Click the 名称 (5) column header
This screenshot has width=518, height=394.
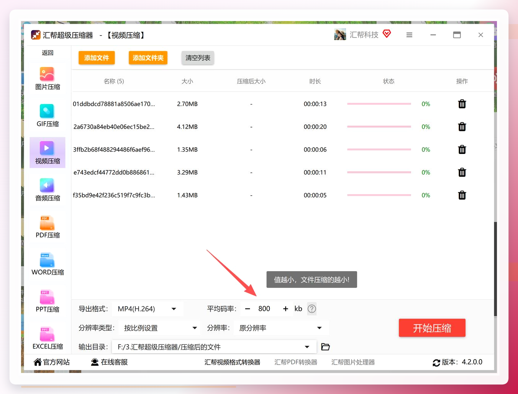click(x=114, y=81)
